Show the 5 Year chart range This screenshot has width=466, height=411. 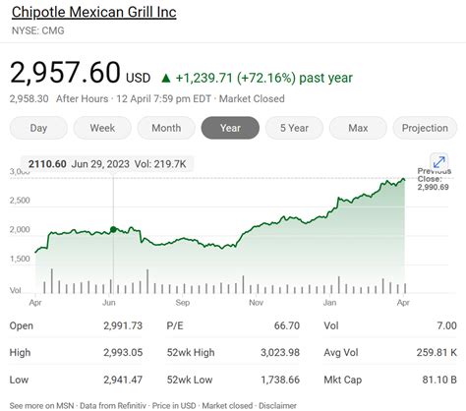coord(294,128)
